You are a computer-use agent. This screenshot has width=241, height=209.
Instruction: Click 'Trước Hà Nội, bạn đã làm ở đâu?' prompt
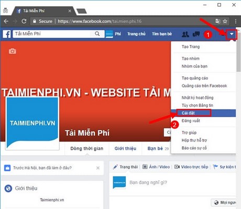click(42, 168)
